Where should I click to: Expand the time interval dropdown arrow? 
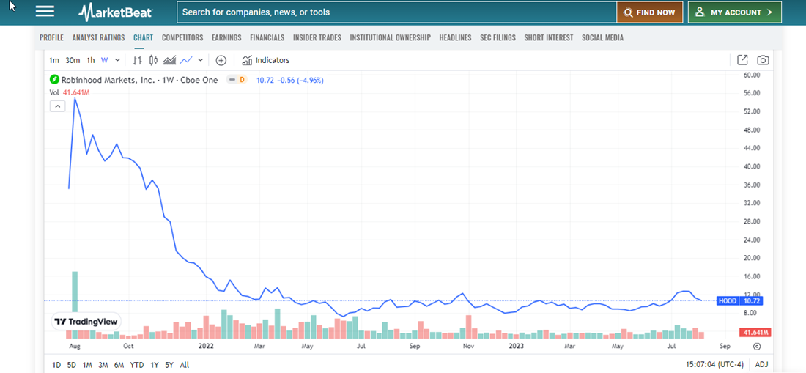point(118,60)
